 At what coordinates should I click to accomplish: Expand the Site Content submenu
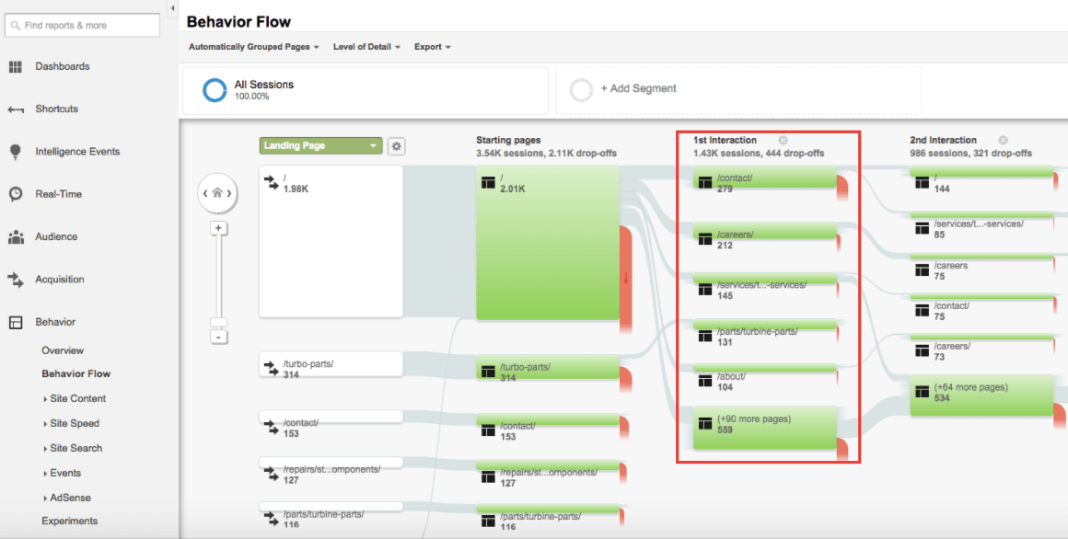(x=77, y=398)
